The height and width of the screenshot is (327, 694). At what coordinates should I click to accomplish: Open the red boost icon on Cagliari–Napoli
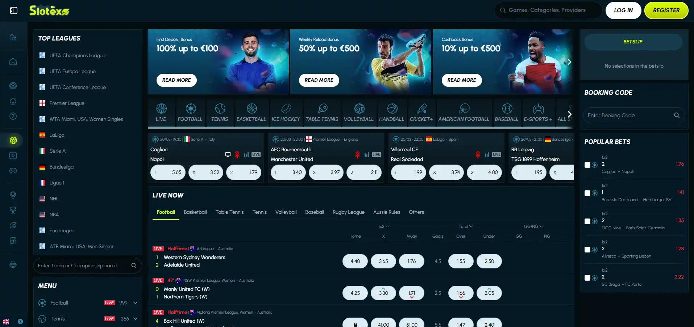pos(237,154)
